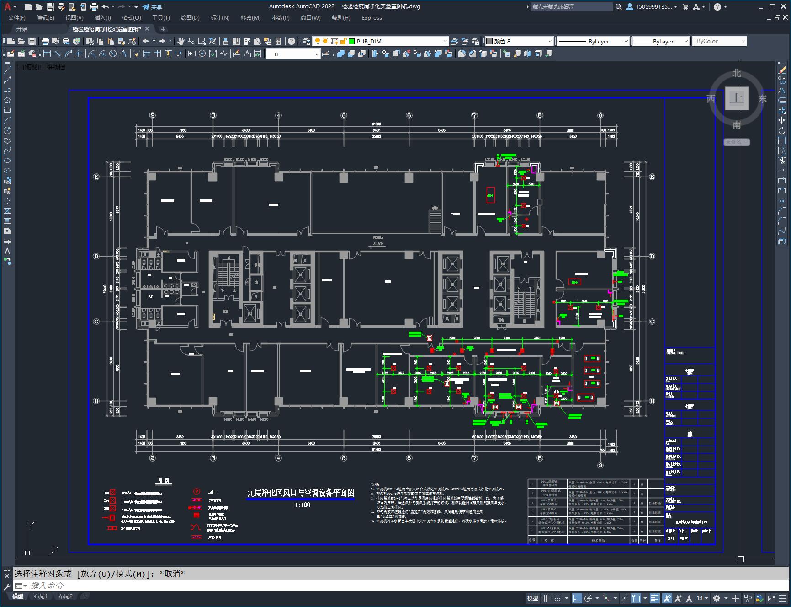This screenshot has width=791, height=607.
Task: Select the Polyline tool in left toolbar
Action: tap(7, 91)
